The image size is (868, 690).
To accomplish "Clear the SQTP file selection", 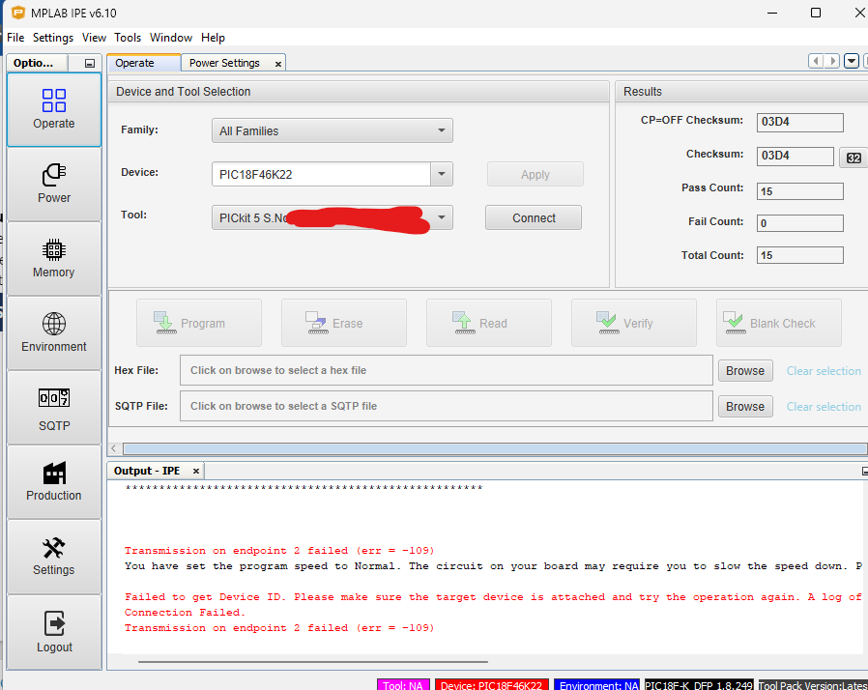I will point(823,406).
